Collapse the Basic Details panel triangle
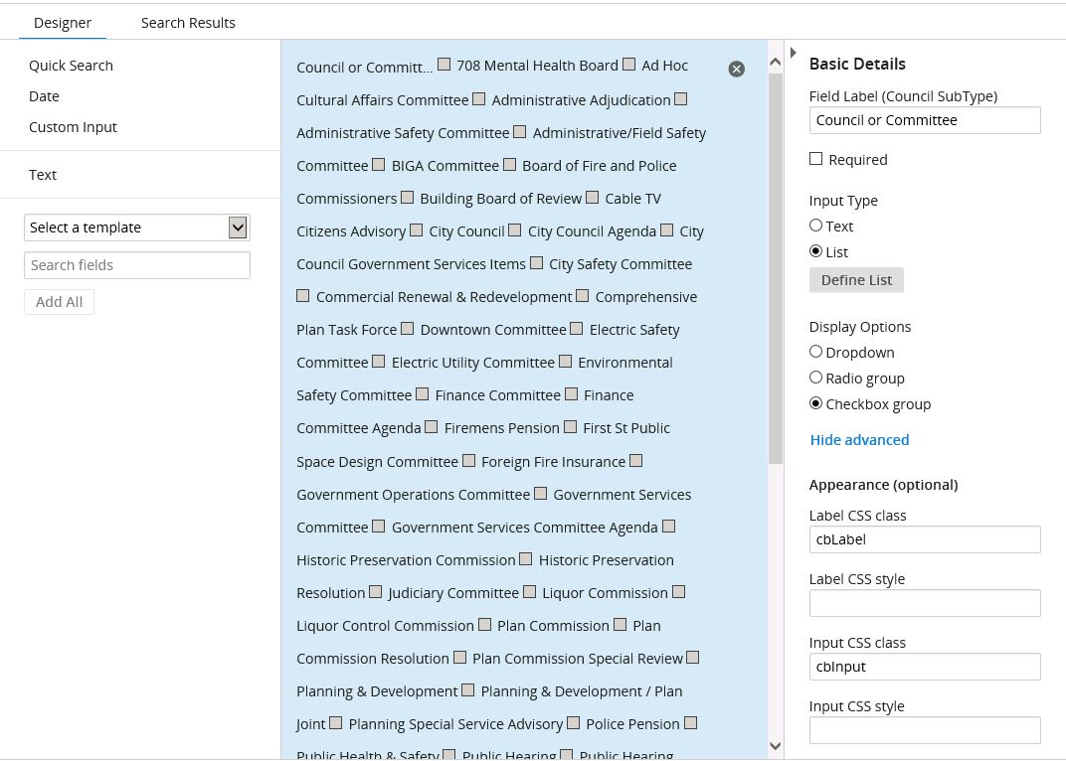 pos(793,53)
